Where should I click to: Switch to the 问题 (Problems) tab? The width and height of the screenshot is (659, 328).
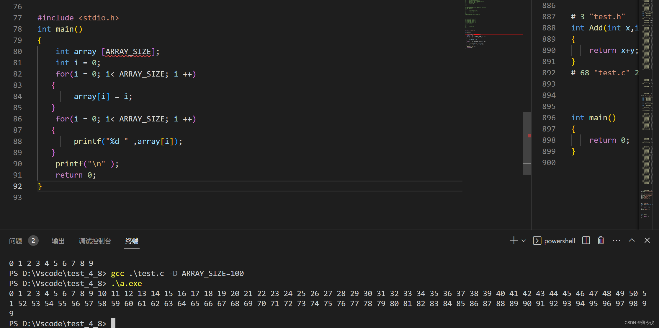[x=16, y=241]
